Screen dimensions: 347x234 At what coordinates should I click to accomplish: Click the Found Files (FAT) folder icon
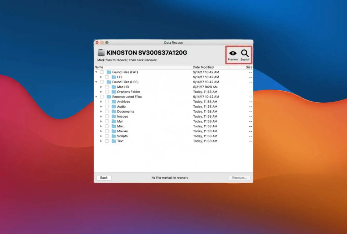(109, 72)
